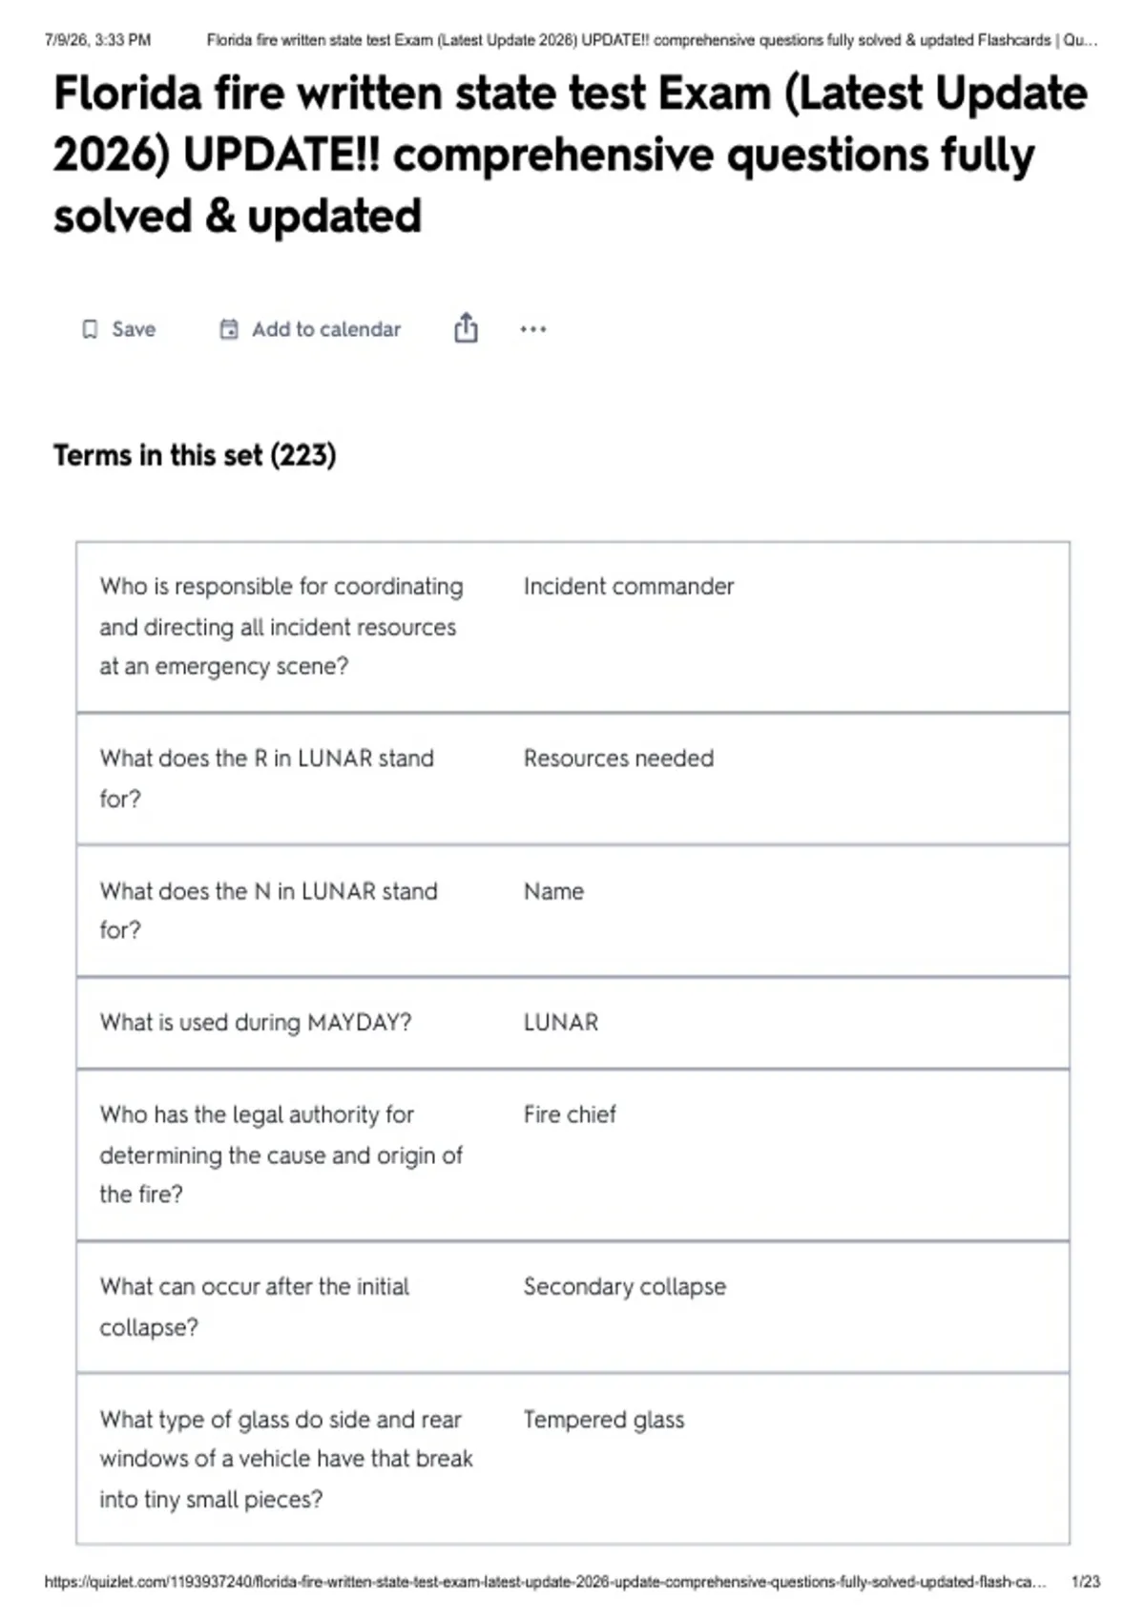Click the Save button label
Viewport: 1145px width, 1622px height.
tap(134, 329)
